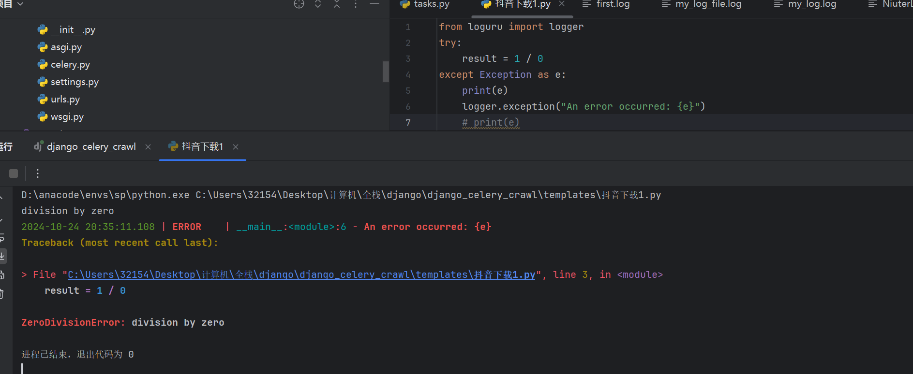913x374 pixels.
Task: Clear console with the trash icon
Action: point(2,293)
